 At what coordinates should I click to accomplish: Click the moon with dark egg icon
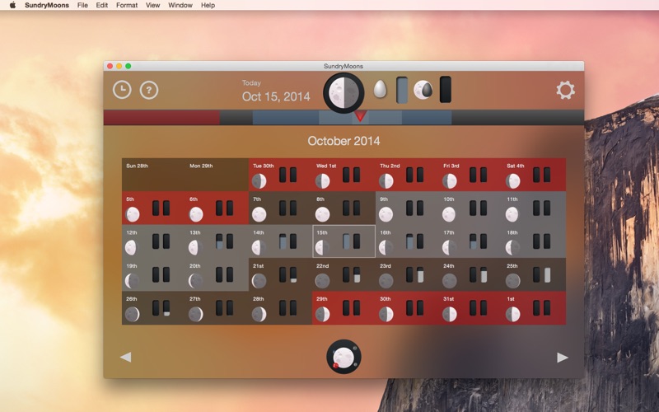pyautogui.click(x=423, y=90)
